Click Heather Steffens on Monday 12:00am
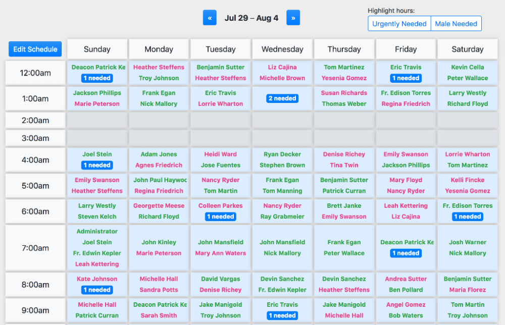This screenshot has height=325, width=505. point(159,67)
